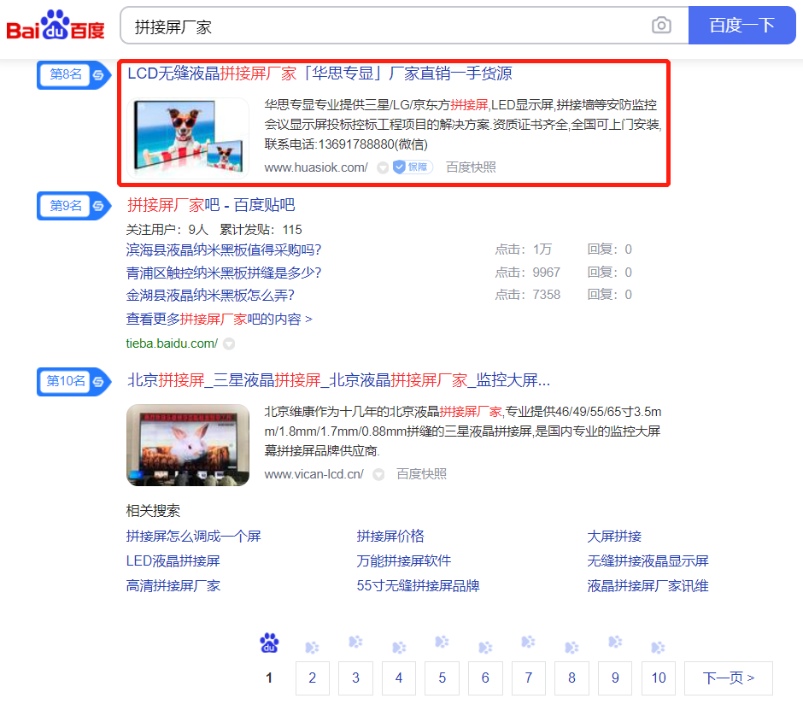
Task: Search related term 大屏拼接
Action: (614, 537)
